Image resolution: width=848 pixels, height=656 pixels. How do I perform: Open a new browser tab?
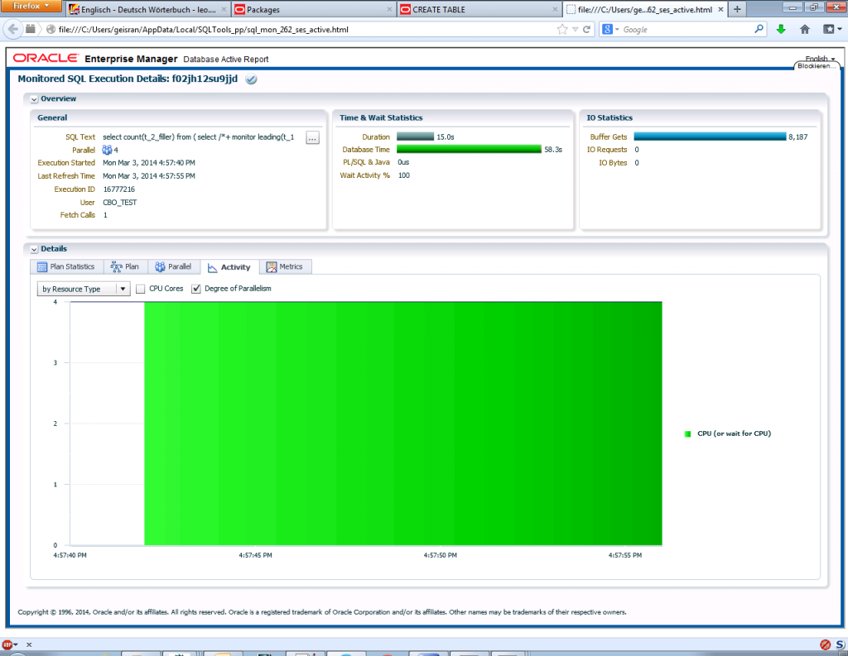[x=736, y=9]
